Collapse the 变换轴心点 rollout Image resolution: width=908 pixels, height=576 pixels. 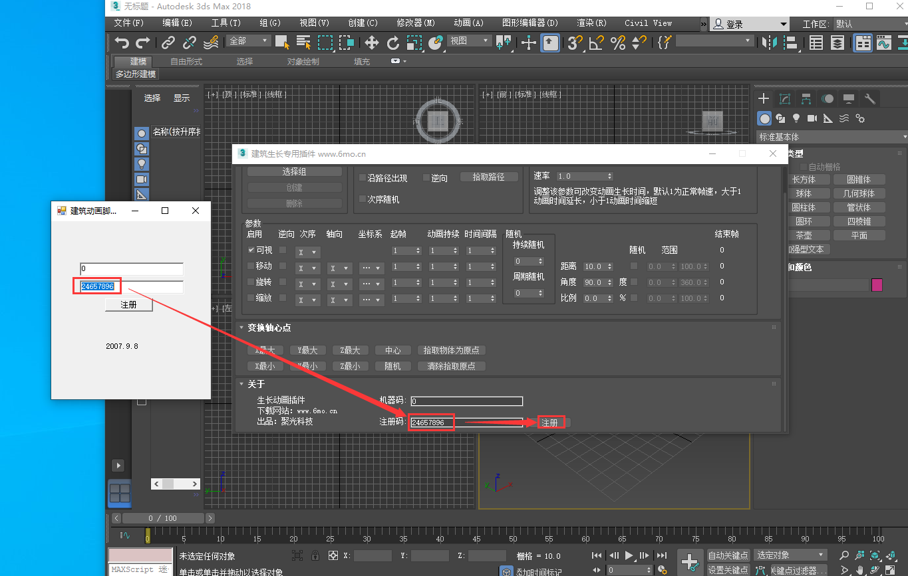pos(241,328)
